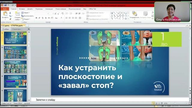Expand the shapes gallery more button
This screenshot has width=192, height=108.
(x=128, y=19)
